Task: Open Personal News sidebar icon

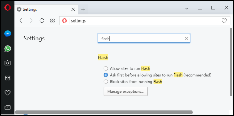Action: [8, 107]
